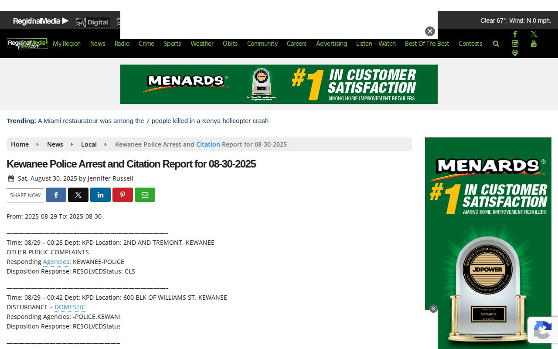Click the News breadcrumb link
The height and width of the screenshot is (349, 558).
coord(55,144)
